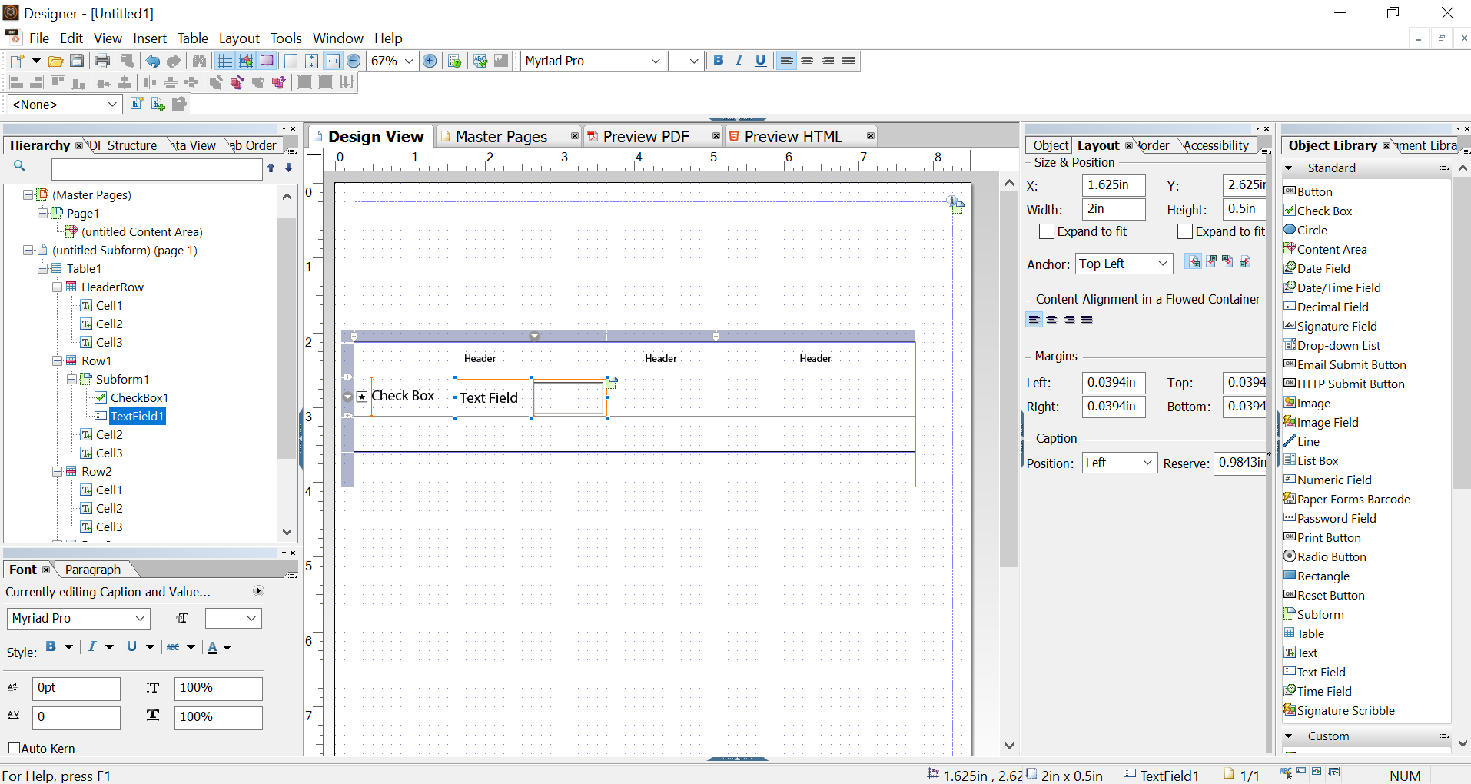Viewport: 1471px width, 784px height.
Task: Open the zoom percentage dropdown
Action: click(410, 61)
